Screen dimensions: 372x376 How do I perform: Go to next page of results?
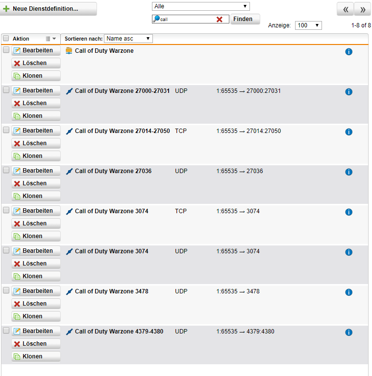click(x=362, y=9)
